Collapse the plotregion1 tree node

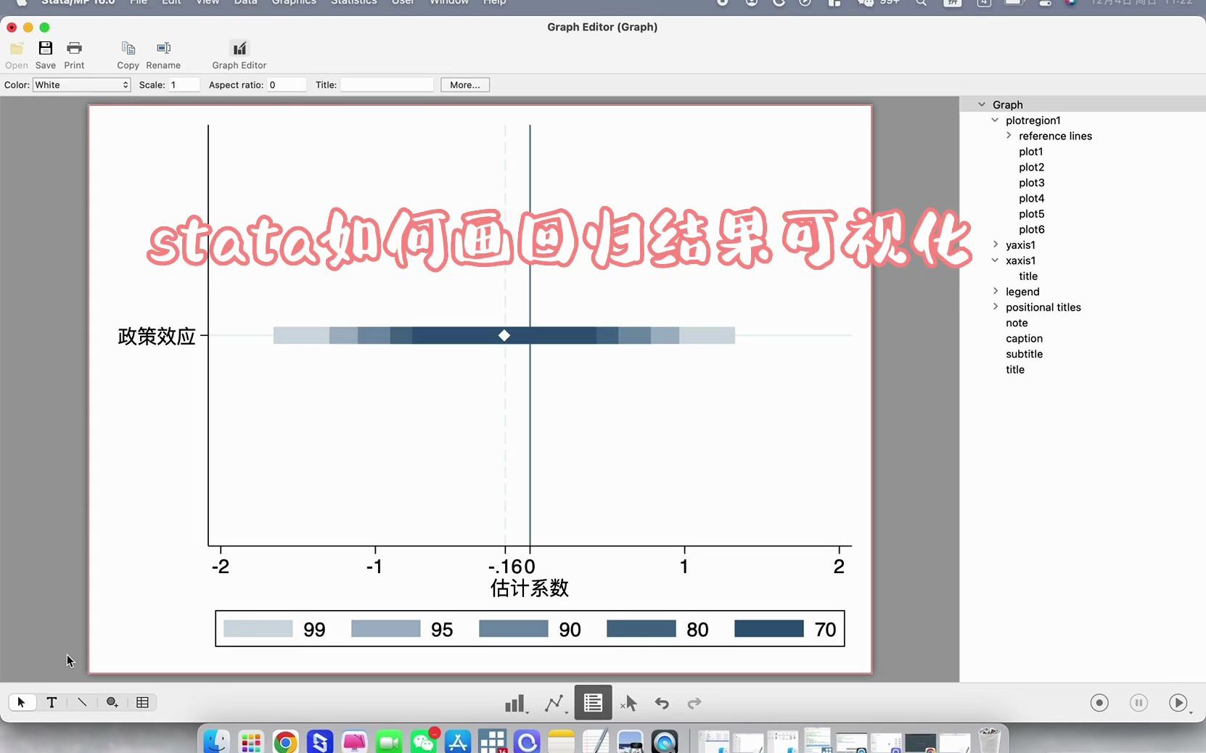pos(996,120)
